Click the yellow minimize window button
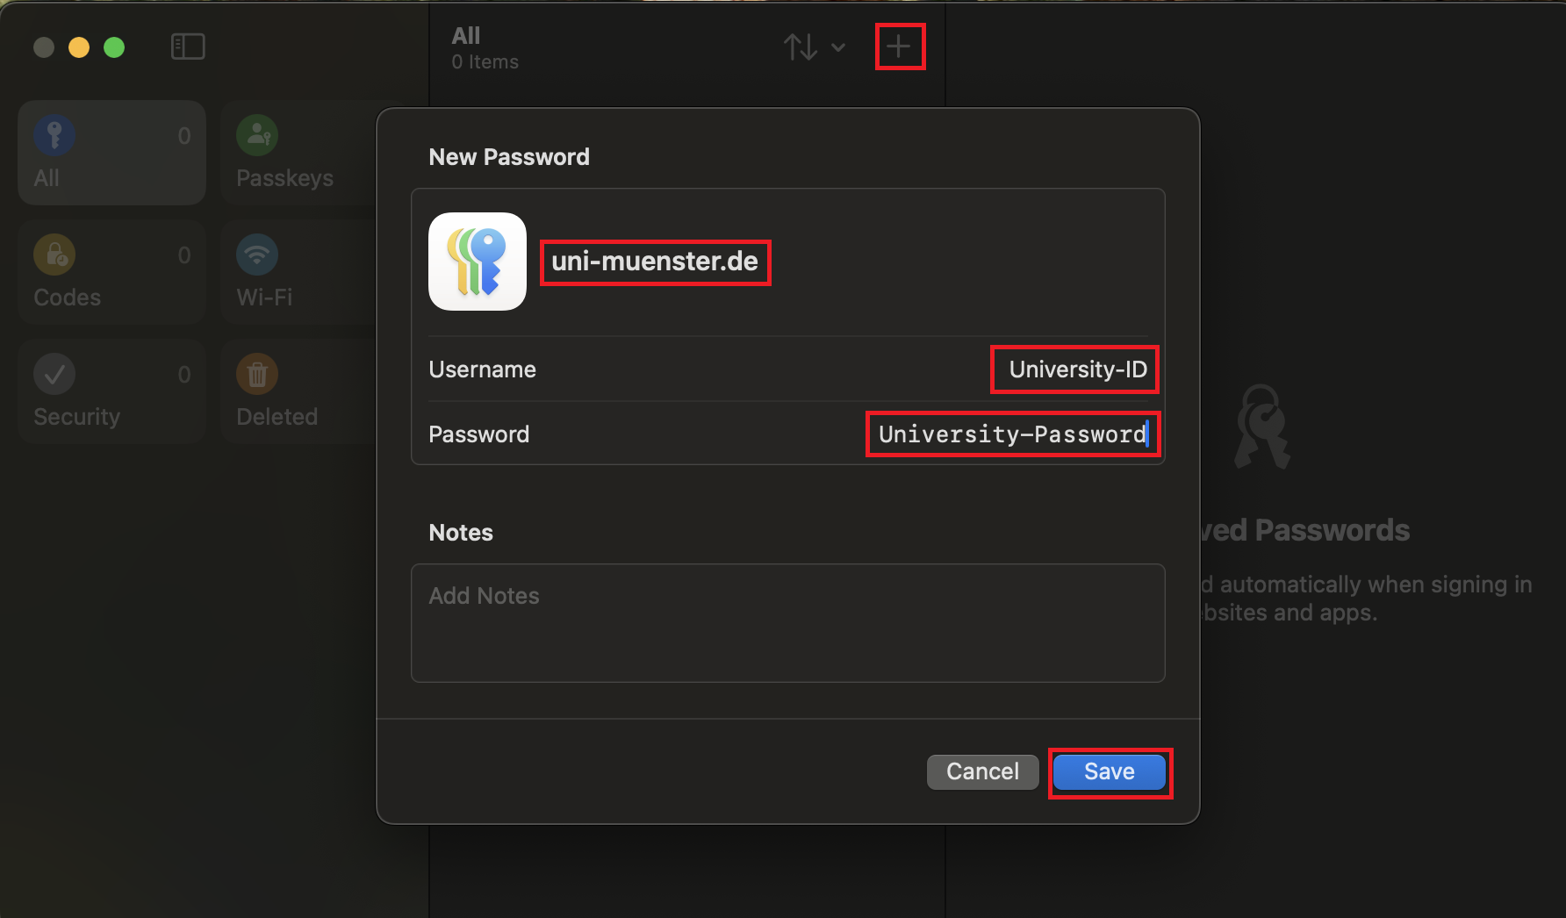Viewport: 1566px width, 918px height. (x=79, y=47)
